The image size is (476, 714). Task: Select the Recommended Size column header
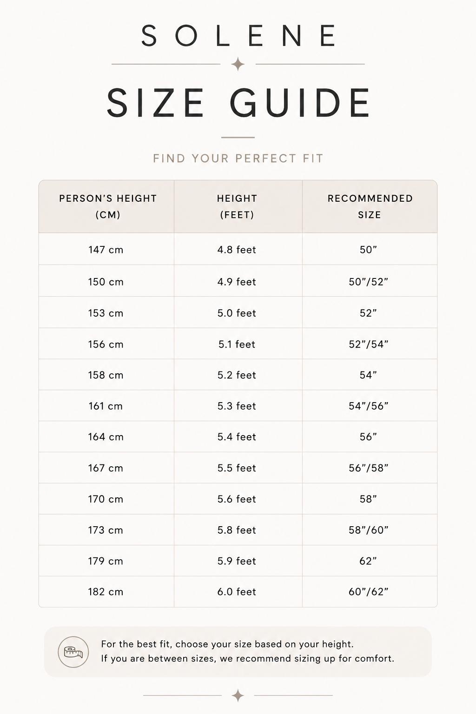click(370, 206)
